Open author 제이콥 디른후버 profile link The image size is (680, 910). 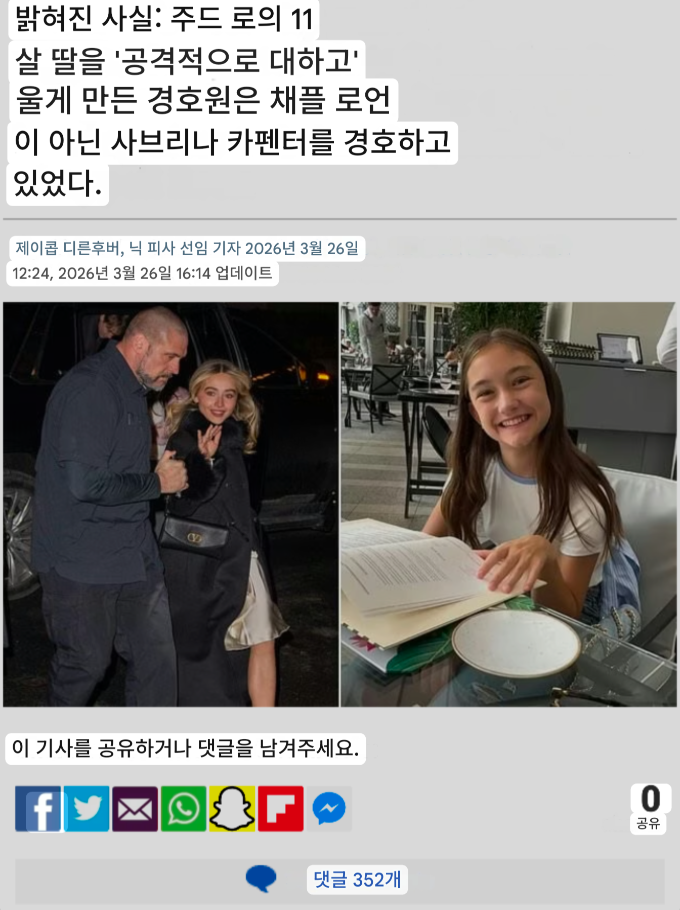click(68, 248)
